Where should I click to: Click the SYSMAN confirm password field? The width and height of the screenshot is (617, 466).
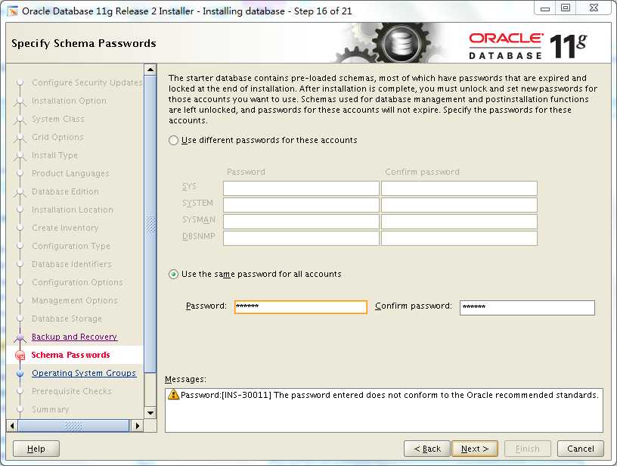[459, 221]
